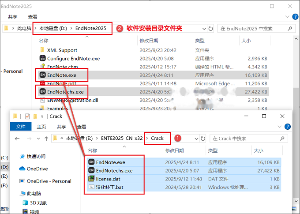The image size is (300, 214).
Task: Open 共享 tab in EndNote2025 window
Action: click(x=13, y=17)
